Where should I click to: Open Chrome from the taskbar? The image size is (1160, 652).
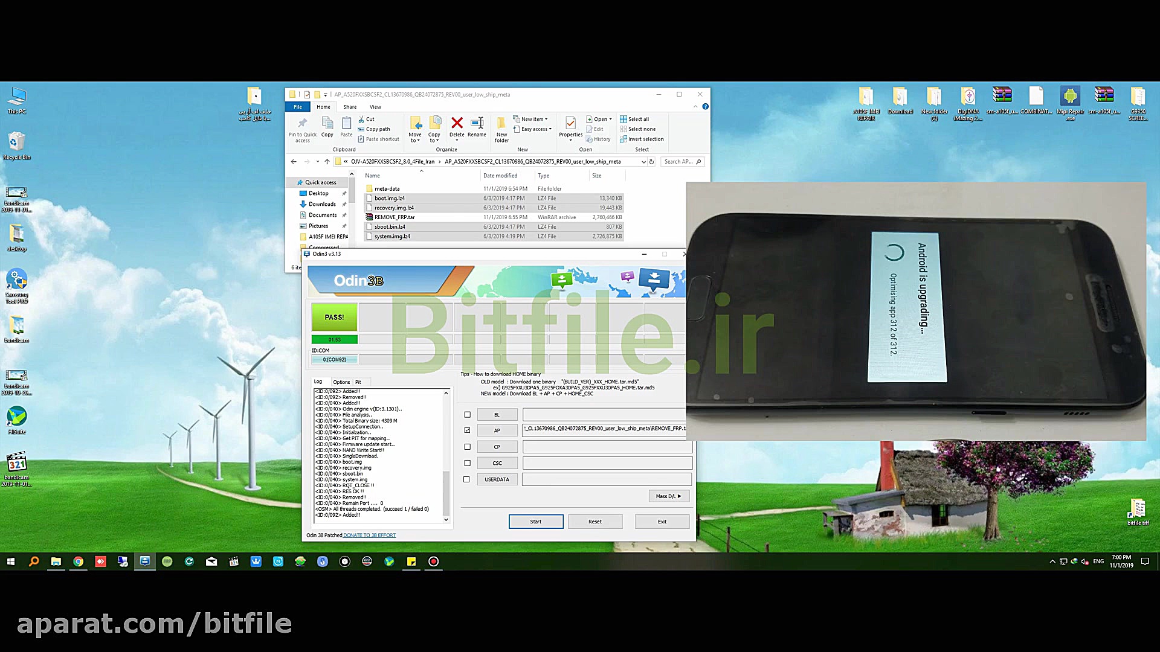pyautogui.click(x=78, y=561)
